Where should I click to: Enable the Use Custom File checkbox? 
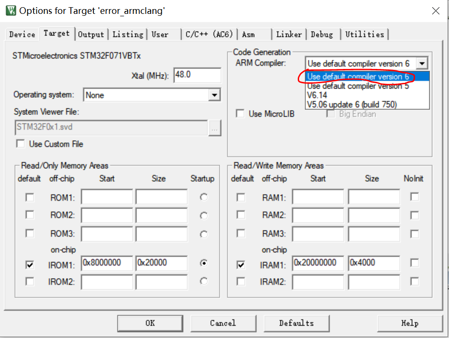[20, 143]
